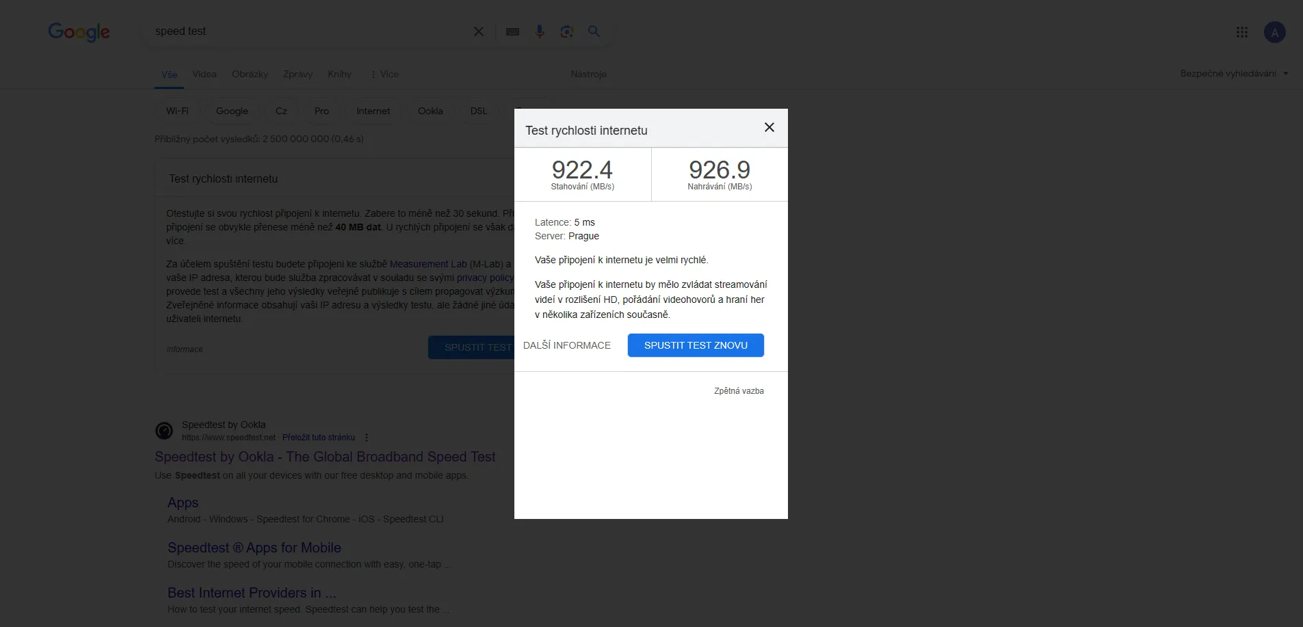Open Google Lens image search
This screenshot has height=627, width=1303.
(x=566, y=31)
